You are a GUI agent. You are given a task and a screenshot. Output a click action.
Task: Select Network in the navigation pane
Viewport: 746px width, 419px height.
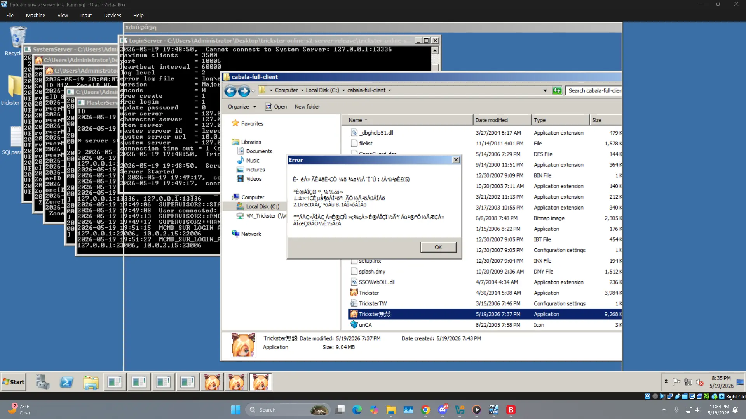tap(247, 234)
